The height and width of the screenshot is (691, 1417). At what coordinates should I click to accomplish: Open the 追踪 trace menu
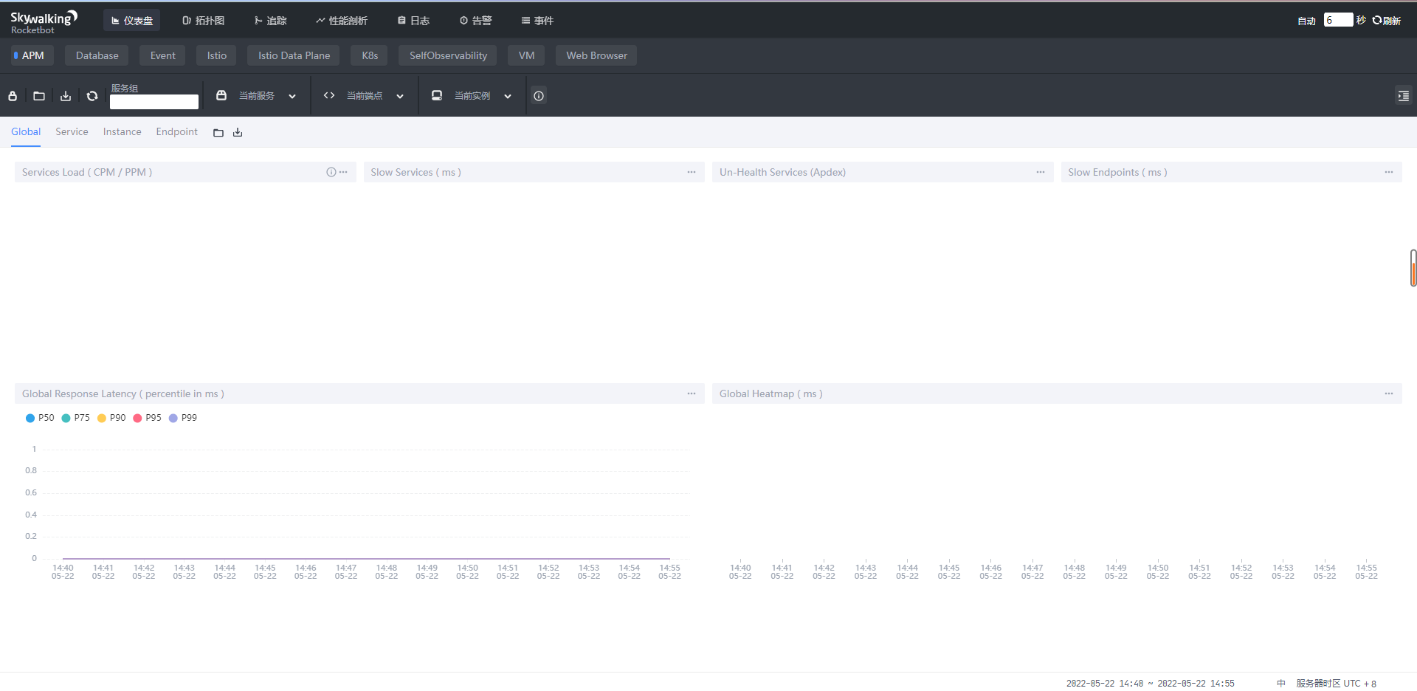271,21
